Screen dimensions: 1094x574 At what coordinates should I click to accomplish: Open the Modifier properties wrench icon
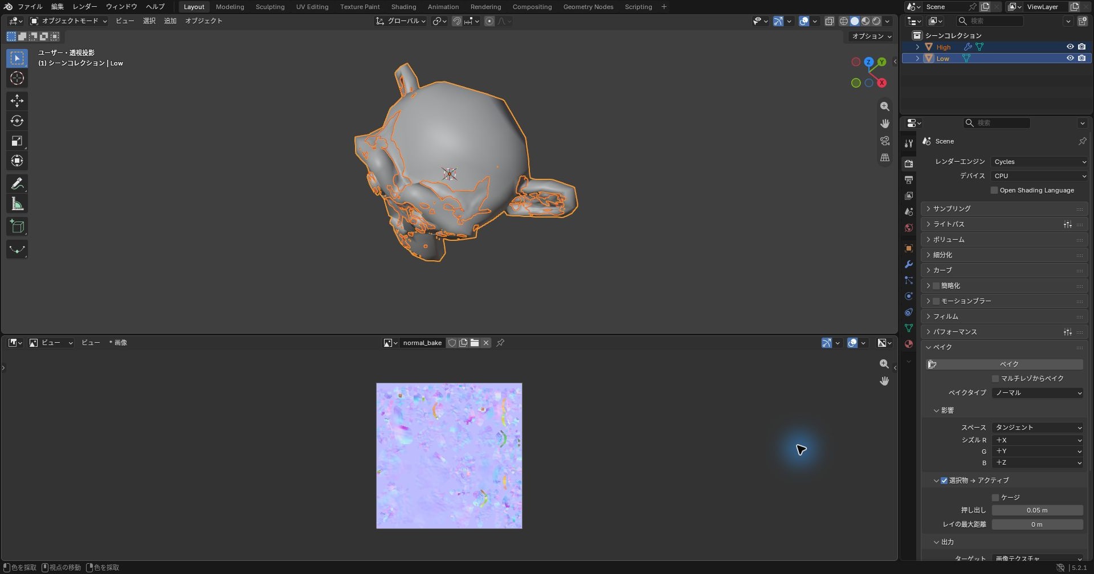pyautogui.click(x=909, y=264)
